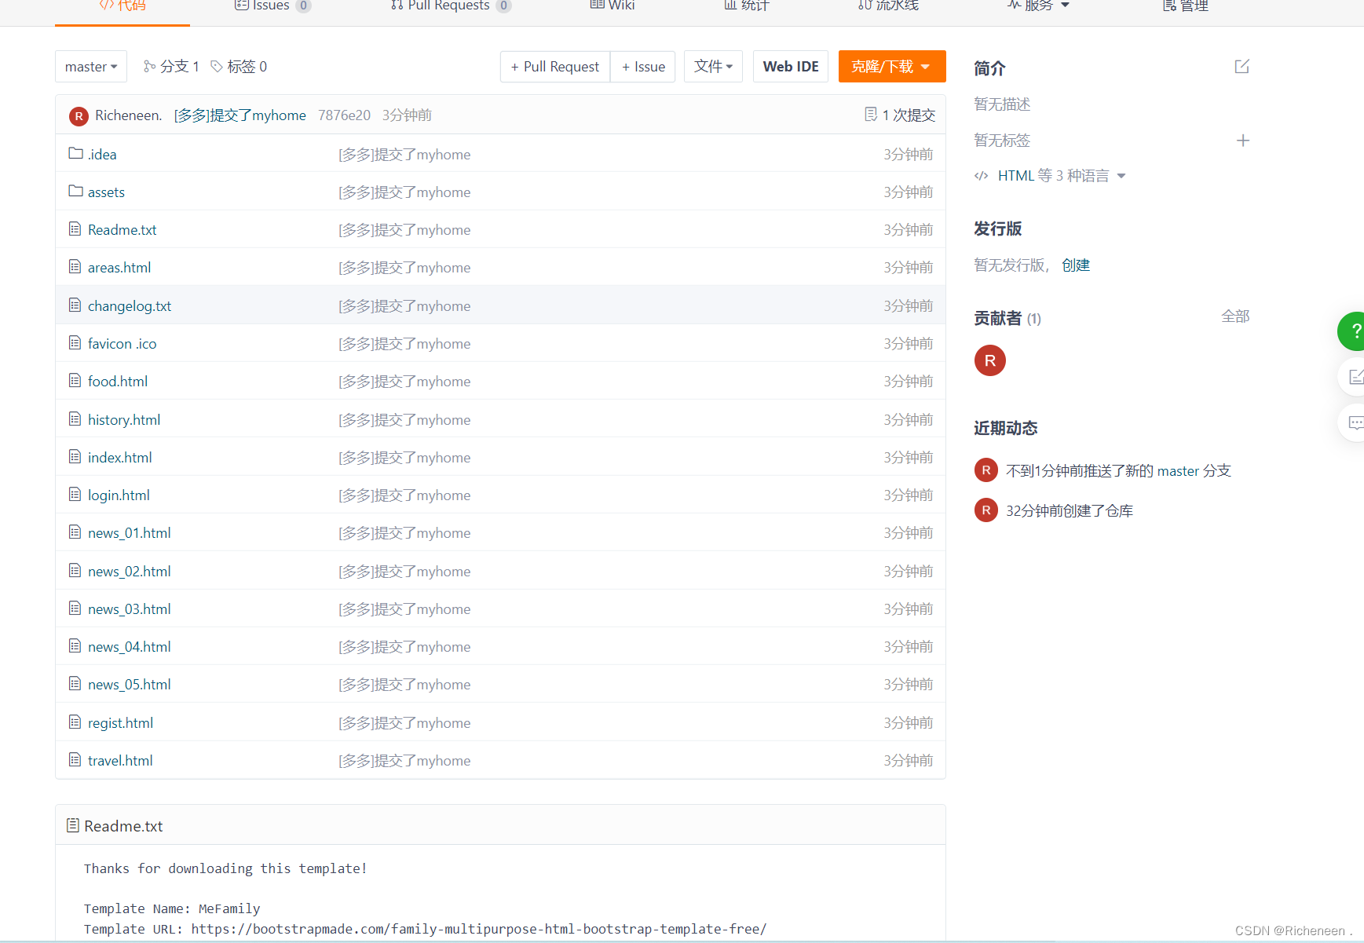Screen dimensions: 1364x943
Task: Open the news_05.html file
Action: 130,685
